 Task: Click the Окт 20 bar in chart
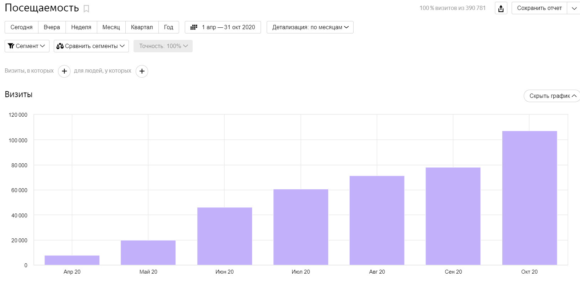pos(529,198)
